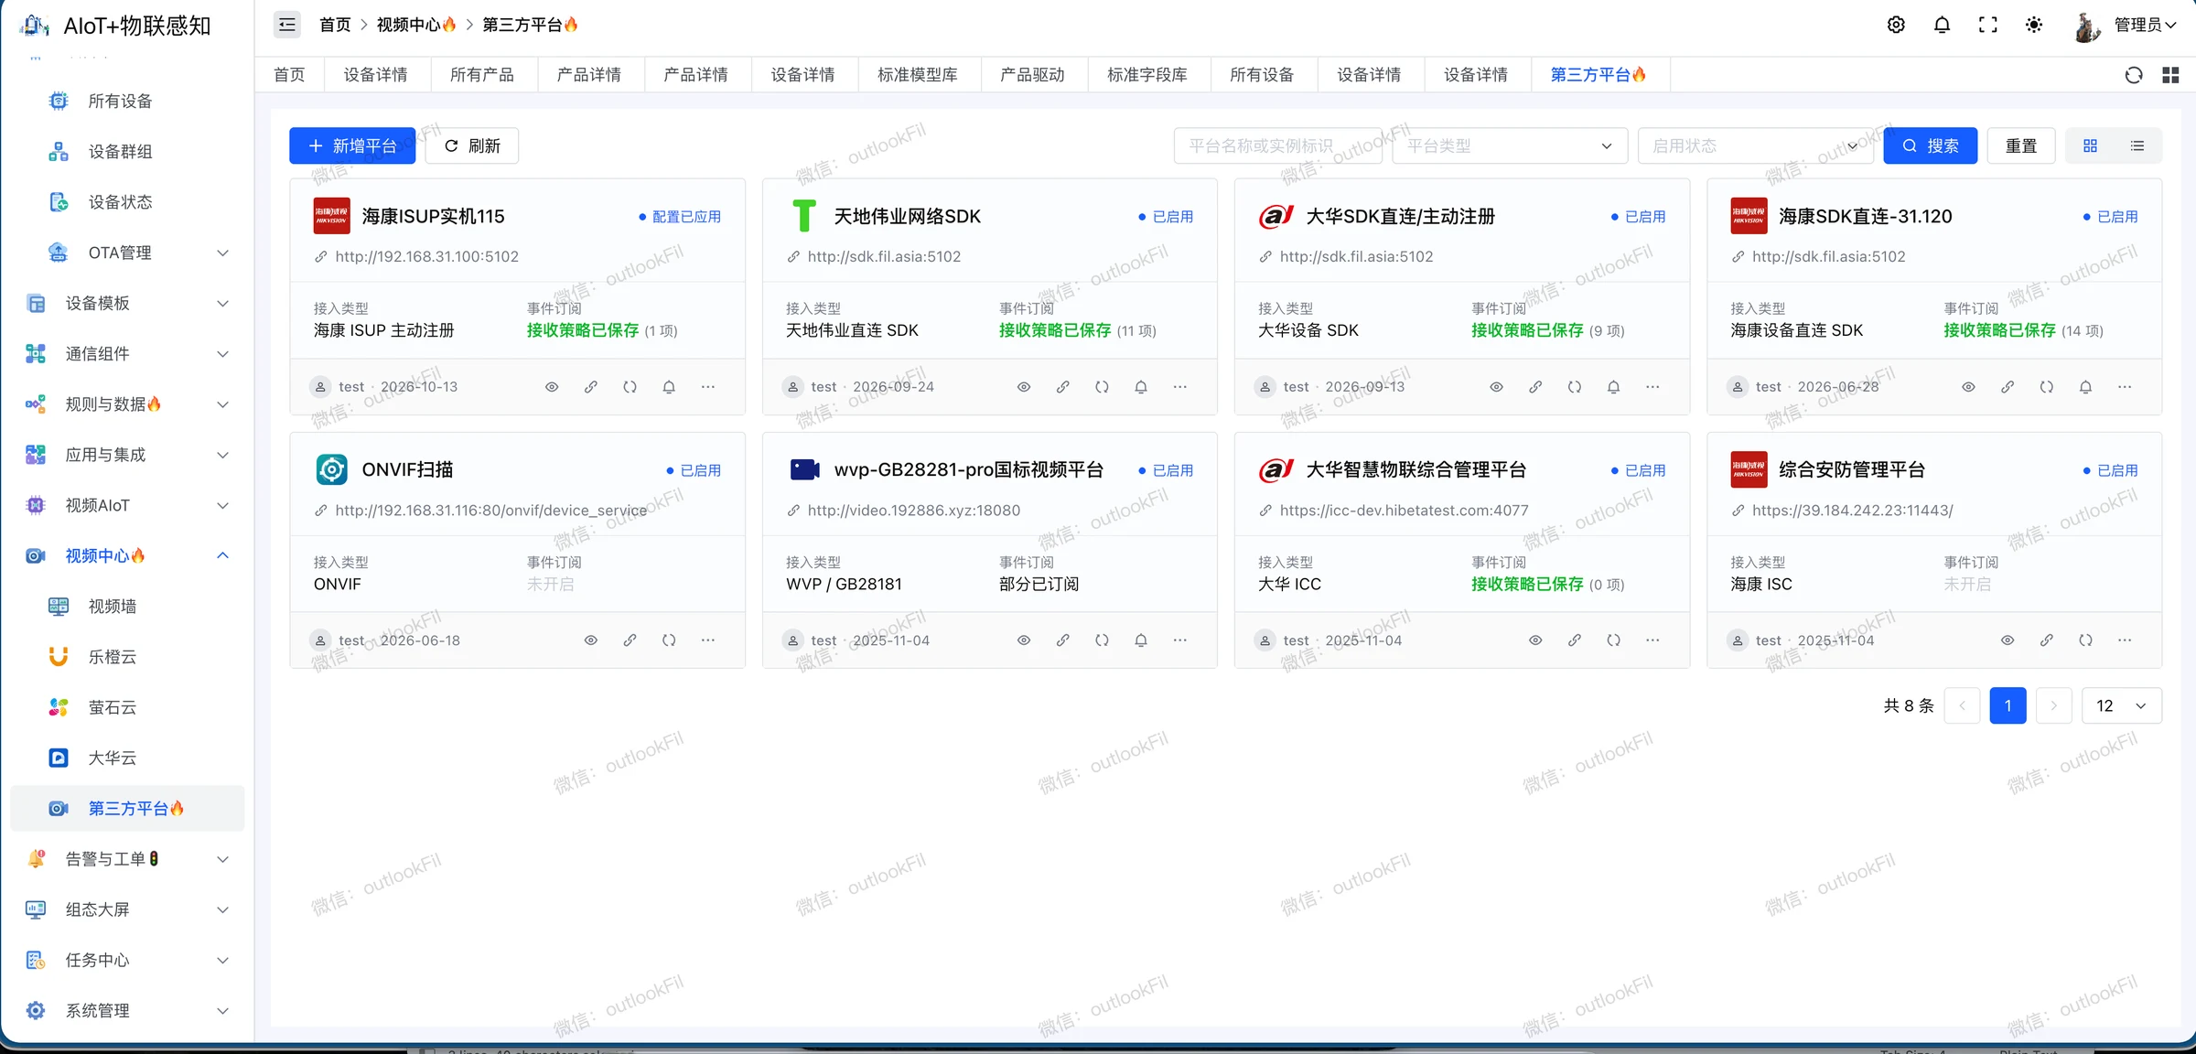Click link icon on 大华SDK直连/主动注册 card
Screen dimensions: 2196x1054
tap(1535, 387)
